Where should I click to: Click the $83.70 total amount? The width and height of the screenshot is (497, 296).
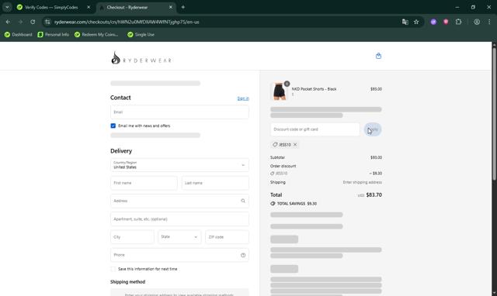[374, 194]
